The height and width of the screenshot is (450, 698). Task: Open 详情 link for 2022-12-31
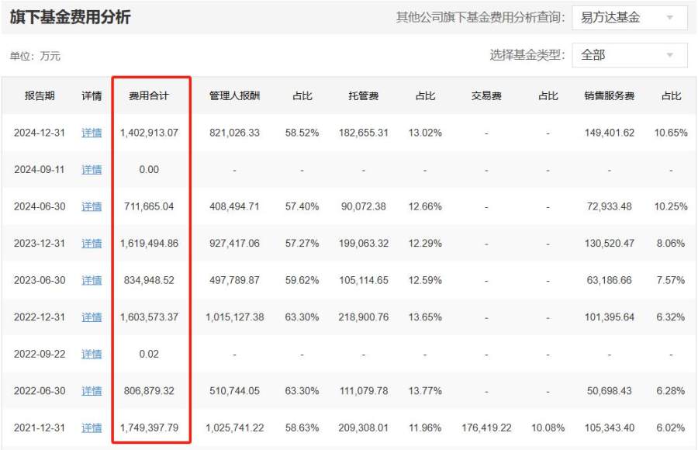pyautogui.click(x=92, y=317)
